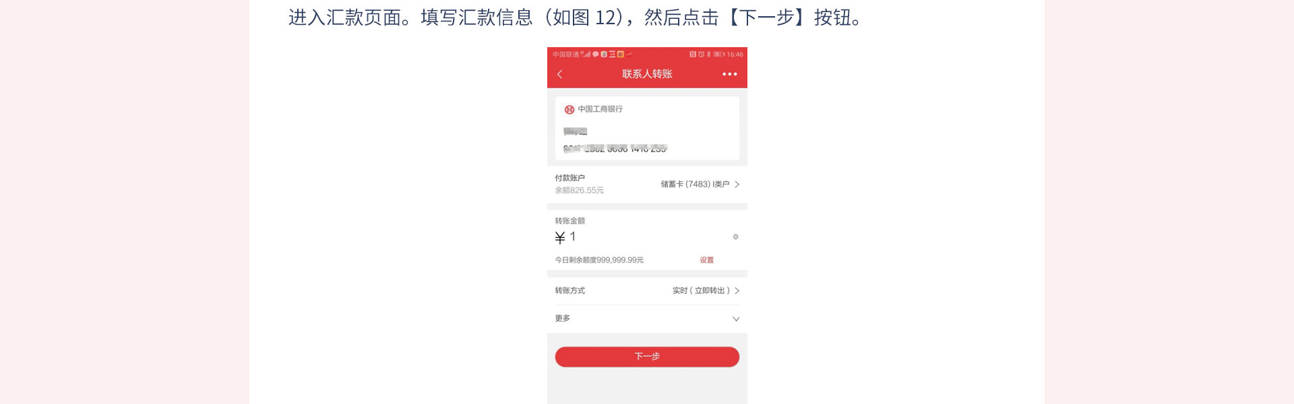Open the 付款账户 savings card selector
This screenshot has width=1294, height=404.
point(647,184)
